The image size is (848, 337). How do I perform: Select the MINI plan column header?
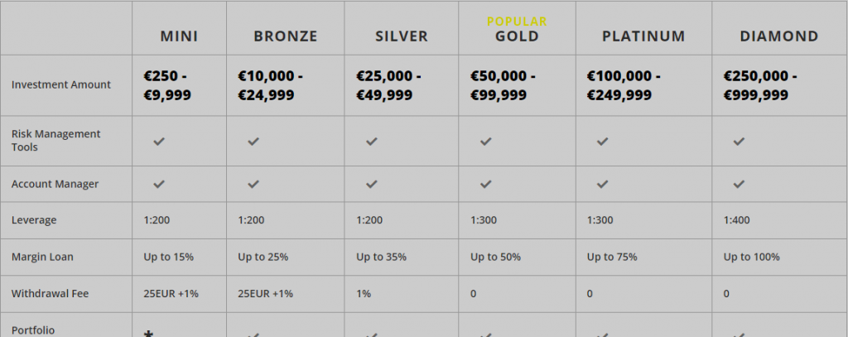click(x=179, y=36)
